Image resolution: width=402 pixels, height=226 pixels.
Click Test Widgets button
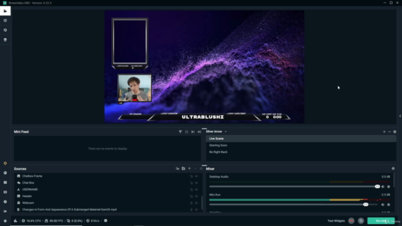click(x=336, y=221)
